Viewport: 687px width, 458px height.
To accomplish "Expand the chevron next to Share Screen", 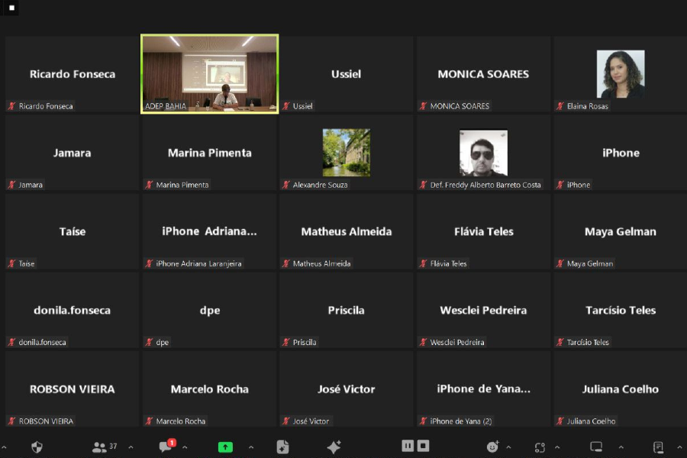I will (x=251, y=447).
